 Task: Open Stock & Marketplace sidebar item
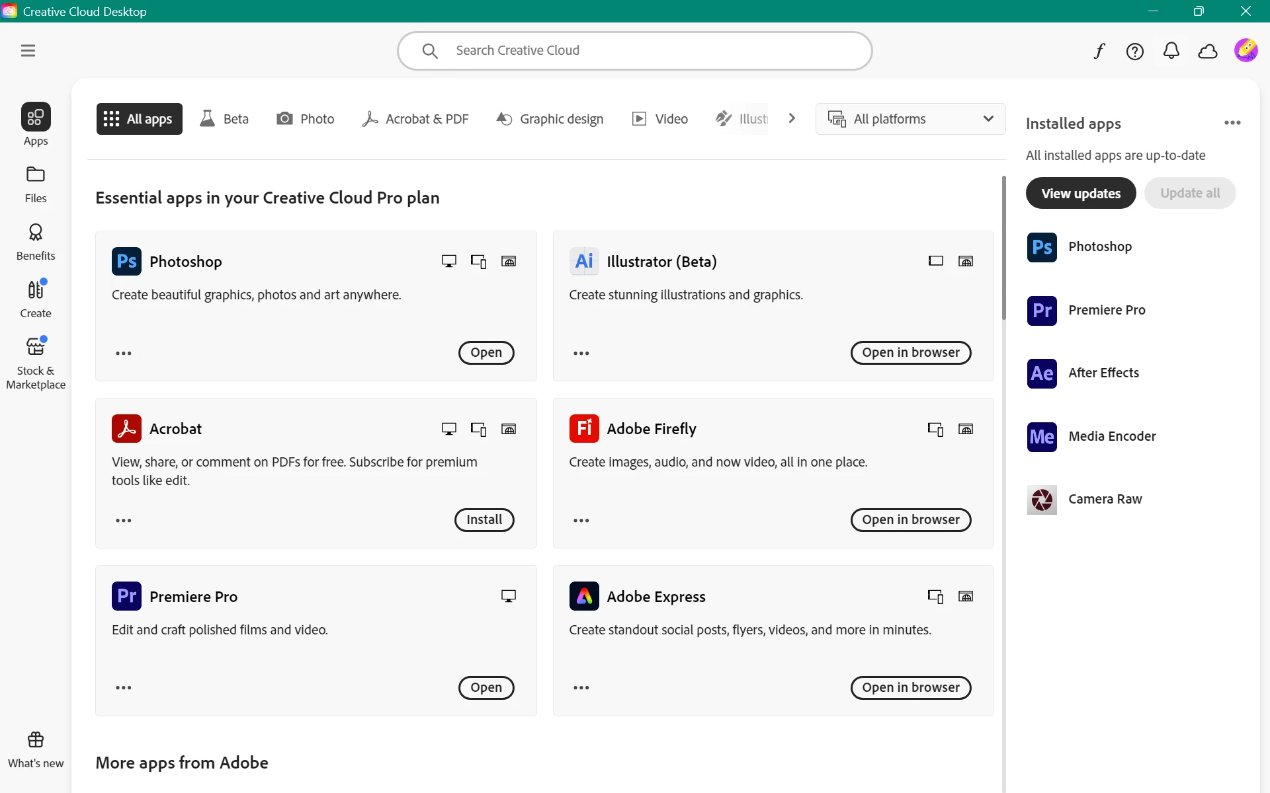click(x=36, y=362)
